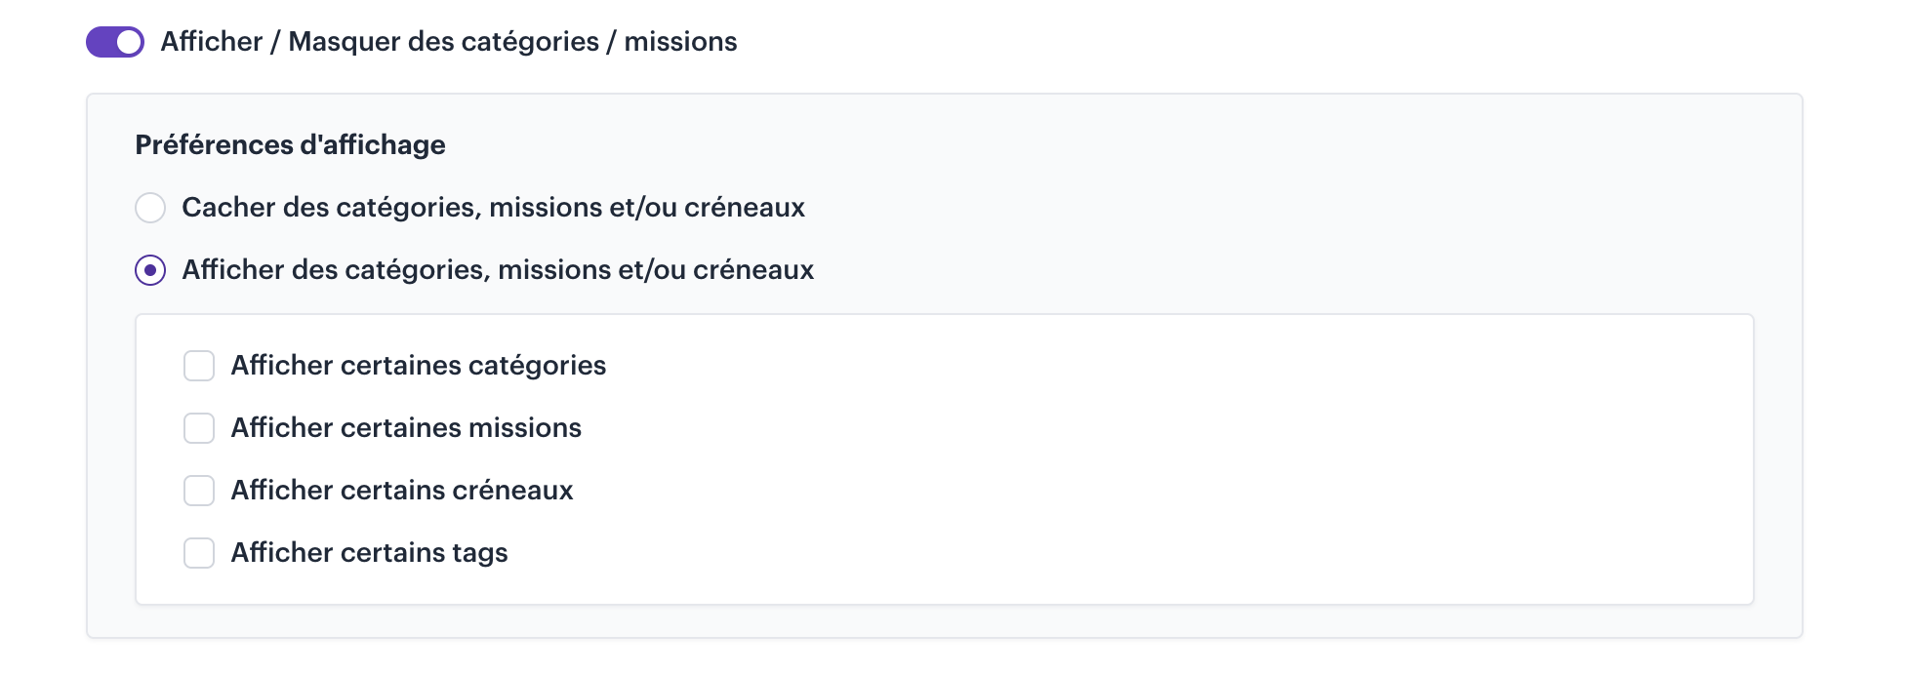Image resolution: width=1909 pixels, height=673 pixels.
Task: Enable the 'Afficher certaines missions' checkbox
Action: point(199,428)
